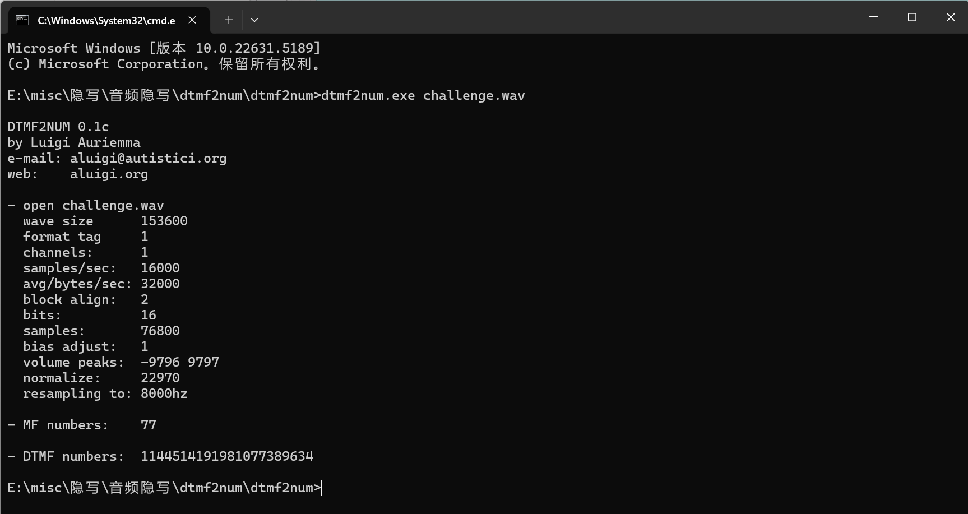Click the volume peaks values
This screenshot has height=514, width=968.
click(x=180, y=362)
